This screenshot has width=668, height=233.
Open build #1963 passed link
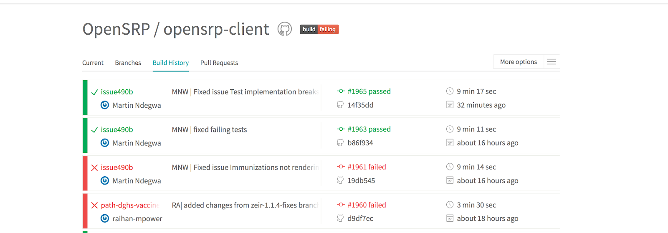point(369,129)
